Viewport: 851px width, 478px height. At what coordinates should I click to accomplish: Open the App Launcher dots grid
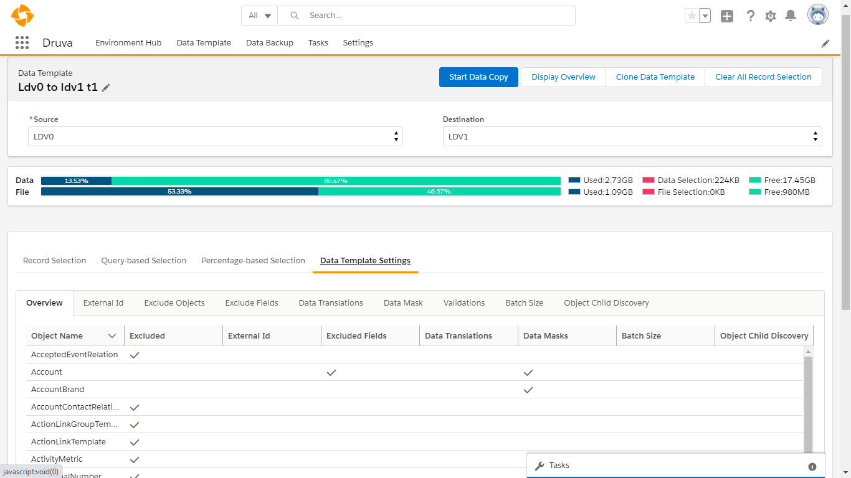(x=22, y=42)
